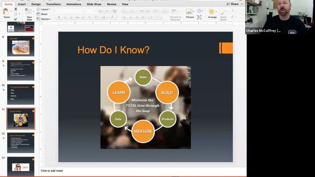Open the Design tab
Viewport: 315px width, 177px height.
click(36, 4)
